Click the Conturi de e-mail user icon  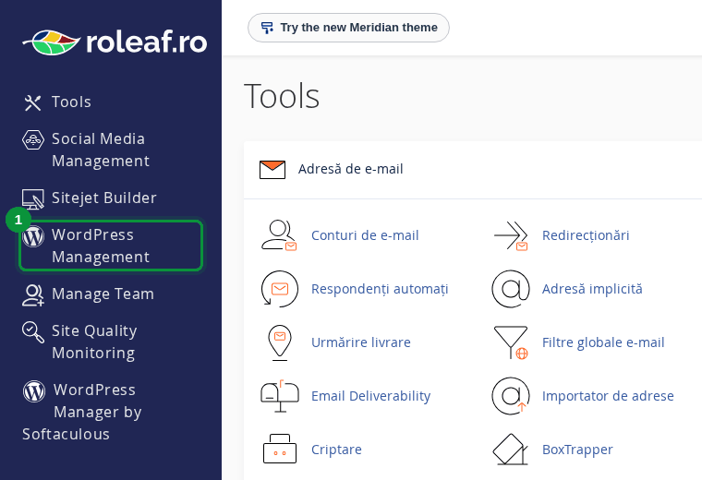(279, 235)
